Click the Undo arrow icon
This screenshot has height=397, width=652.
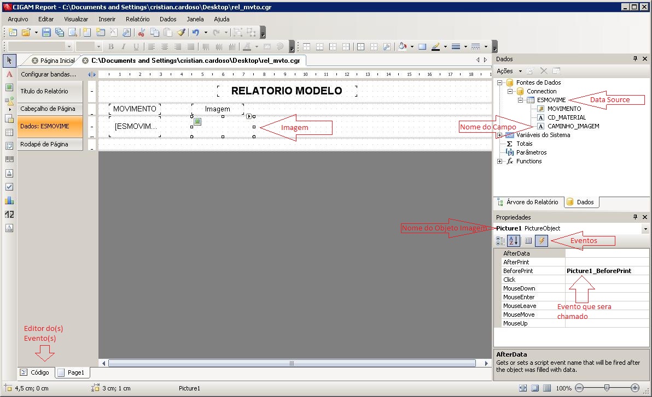195,32
